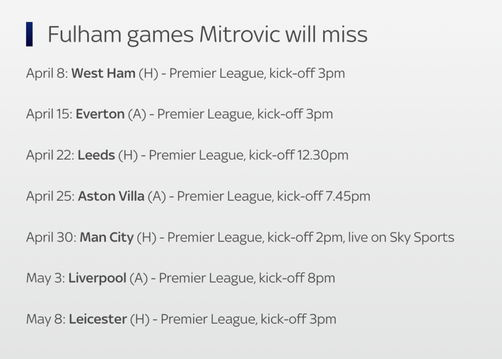Viewport: 502px width, 359px height.
Task: Click the heading Fulham games Mitrovic will miss
Action: pyautogui.click(x=207, y=35)
